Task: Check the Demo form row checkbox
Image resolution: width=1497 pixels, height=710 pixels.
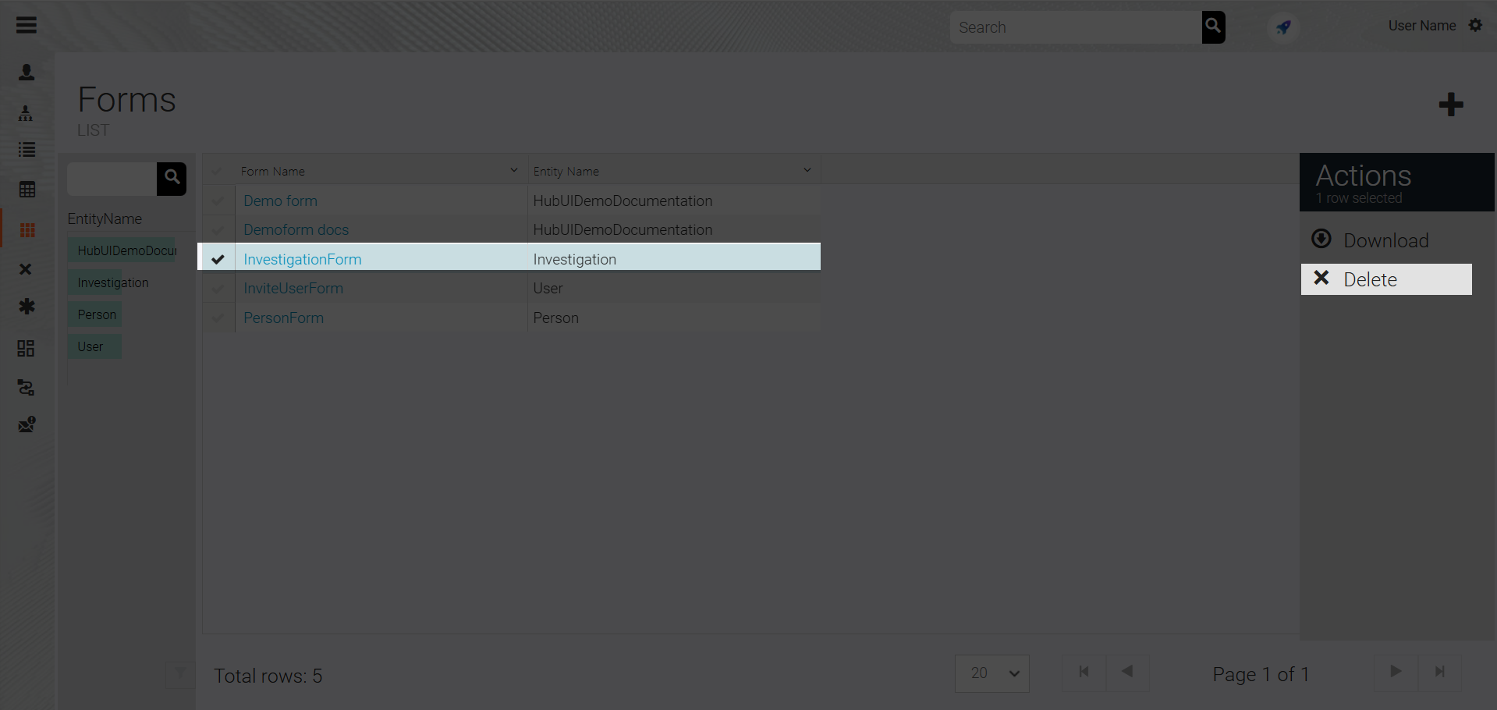Action: tap(218, 201)
